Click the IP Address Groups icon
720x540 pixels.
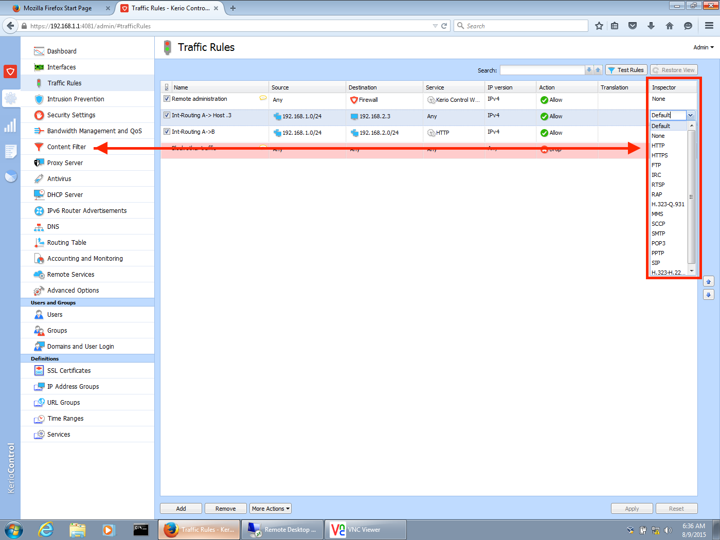(x=39, y=386)
